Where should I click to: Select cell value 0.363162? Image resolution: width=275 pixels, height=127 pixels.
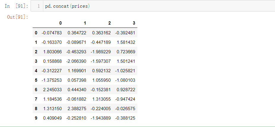(101, 33)
